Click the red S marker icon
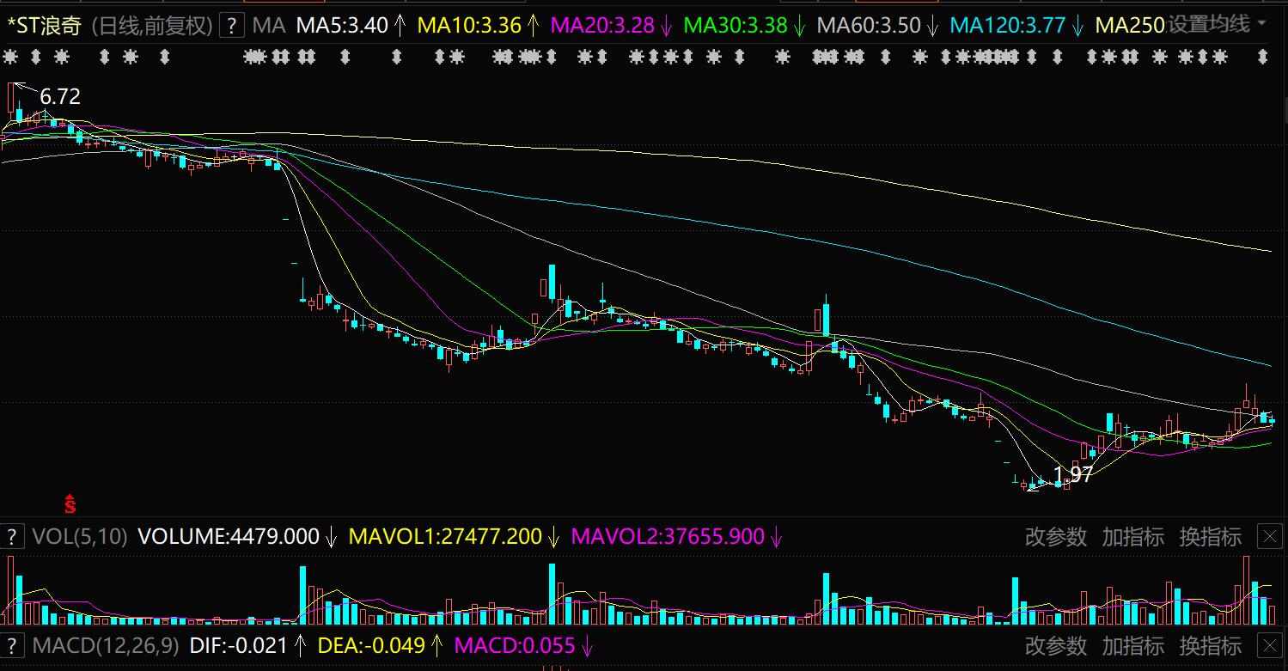 click(70, 504)
